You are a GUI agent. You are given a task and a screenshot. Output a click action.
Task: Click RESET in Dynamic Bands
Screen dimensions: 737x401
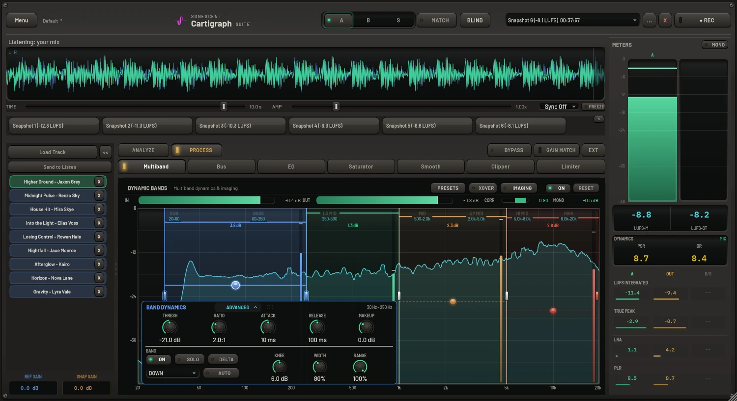586,188
